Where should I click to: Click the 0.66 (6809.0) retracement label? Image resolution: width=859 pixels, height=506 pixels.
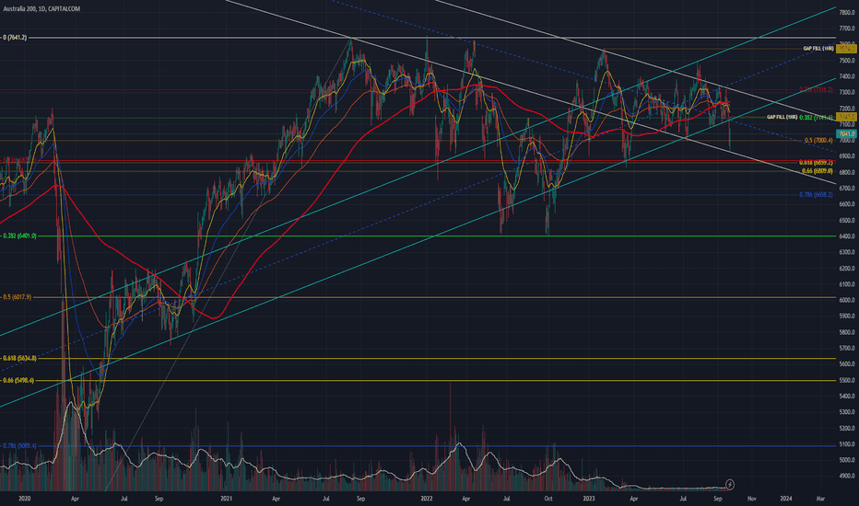coord(818,171)
